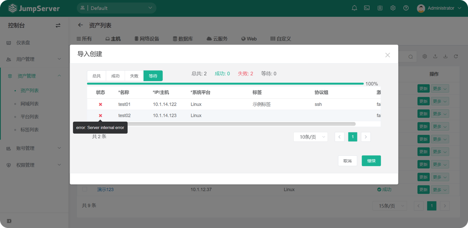The width and height of the screenshot is (468, 228).
Task: Open the Default organization dropdown
Action: [x=116, y=8]
